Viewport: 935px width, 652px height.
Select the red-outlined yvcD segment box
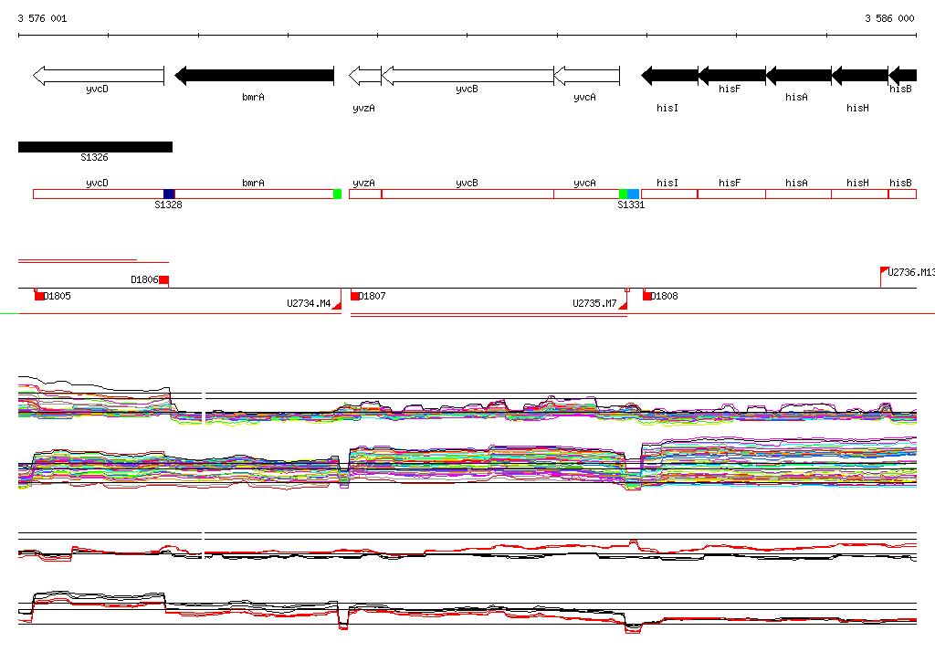(x=99, y=194)
